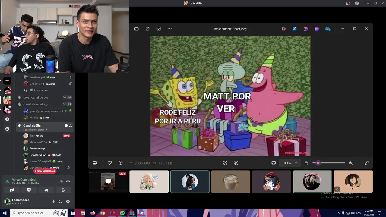Viewport: 386px width, 217px height.
Task: Disconnect from voice call
Action: tap(68, 181)
